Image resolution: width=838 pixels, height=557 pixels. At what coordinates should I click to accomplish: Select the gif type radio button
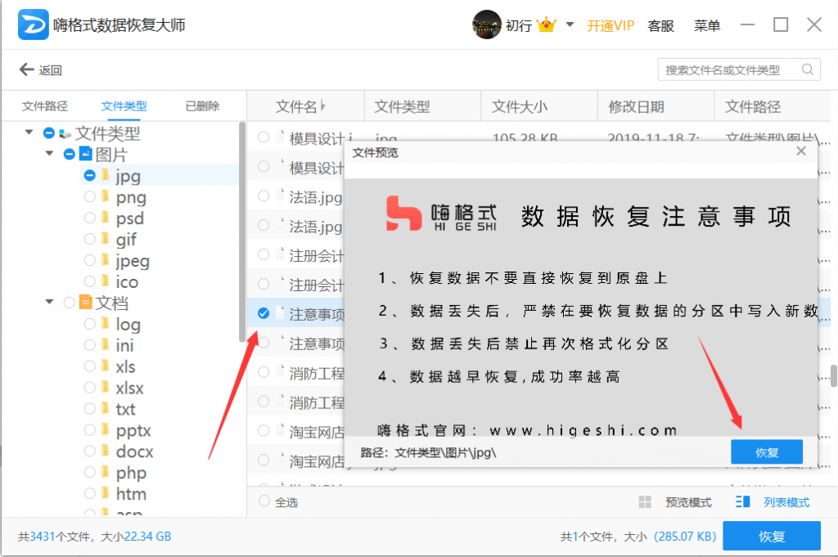coord(89,239)
